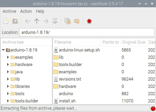The width and height of the screenshot is (156, 112).
Task: Minimize the xarchiver window
Action: [140, 4]
